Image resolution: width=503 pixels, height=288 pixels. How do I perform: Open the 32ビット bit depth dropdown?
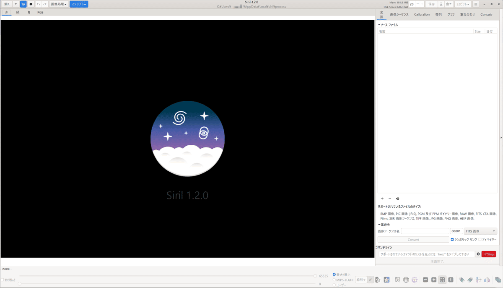point(463,4)
